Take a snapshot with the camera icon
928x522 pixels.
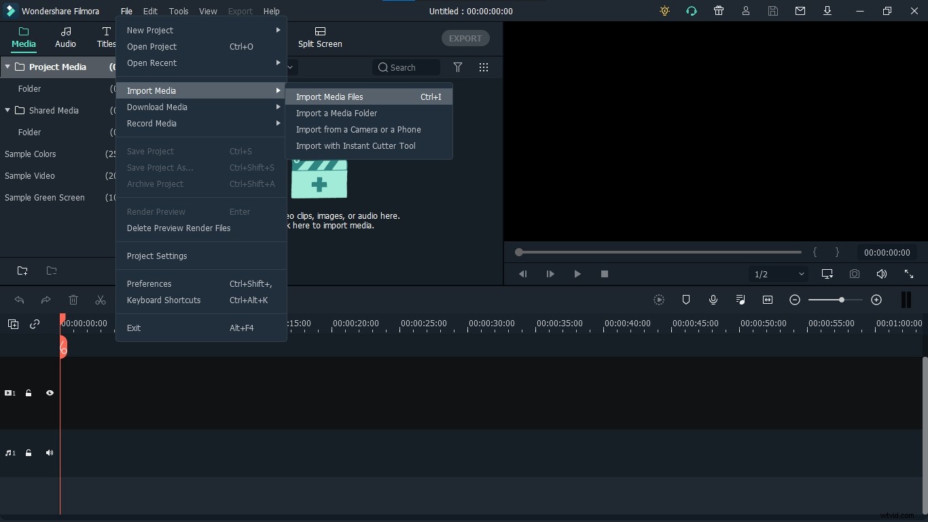coord(855,274)
